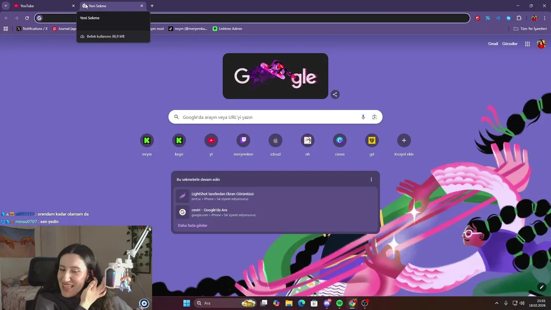
Task: Open OBS Studio from taskbar
Action: 365,303
